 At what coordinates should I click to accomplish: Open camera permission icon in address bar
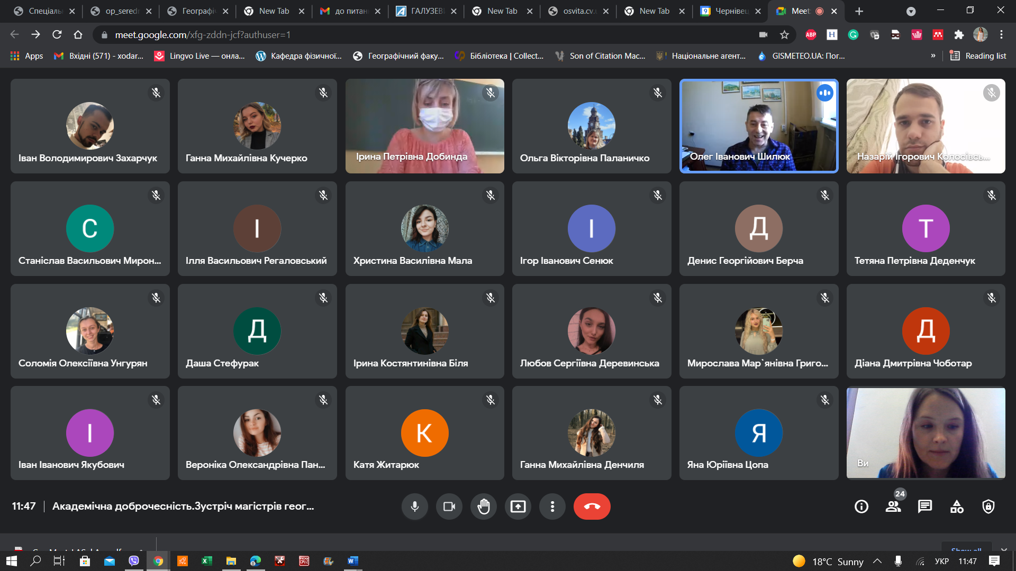click(763, 34)
